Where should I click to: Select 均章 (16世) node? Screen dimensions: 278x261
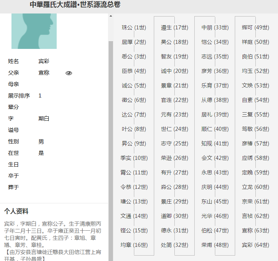click(x=134, y=245)
